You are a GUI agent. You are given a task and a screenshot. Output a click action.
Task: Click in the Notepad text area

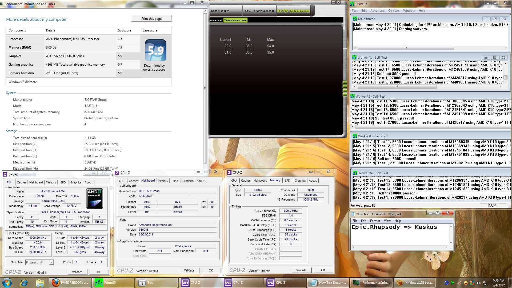coord(400,234)
